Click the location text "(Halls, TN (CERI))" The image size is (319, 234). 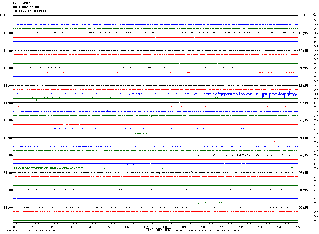point(30,11)
